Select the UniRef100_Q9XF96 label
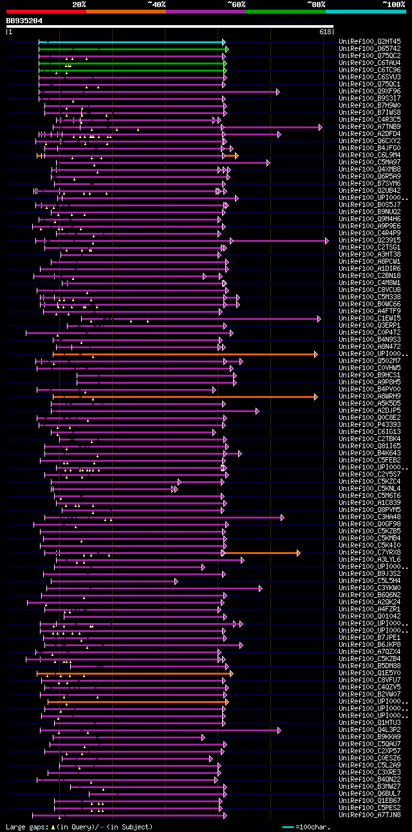Screen dimensions: 412x832 (370, 92)
